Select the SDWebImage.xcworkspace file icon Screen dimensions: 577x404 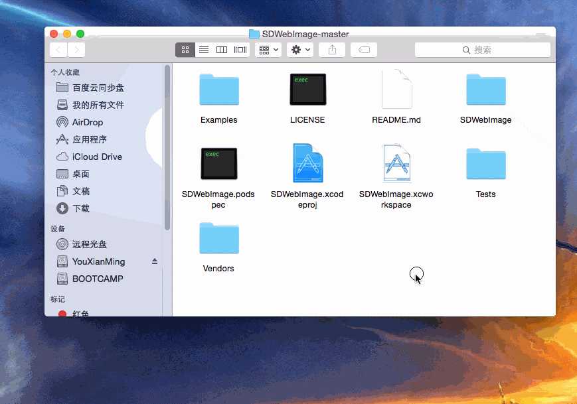(396, 163)
